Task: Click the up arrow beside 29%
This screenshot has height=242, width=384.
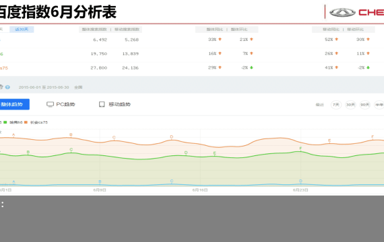Action: (220, 67)
